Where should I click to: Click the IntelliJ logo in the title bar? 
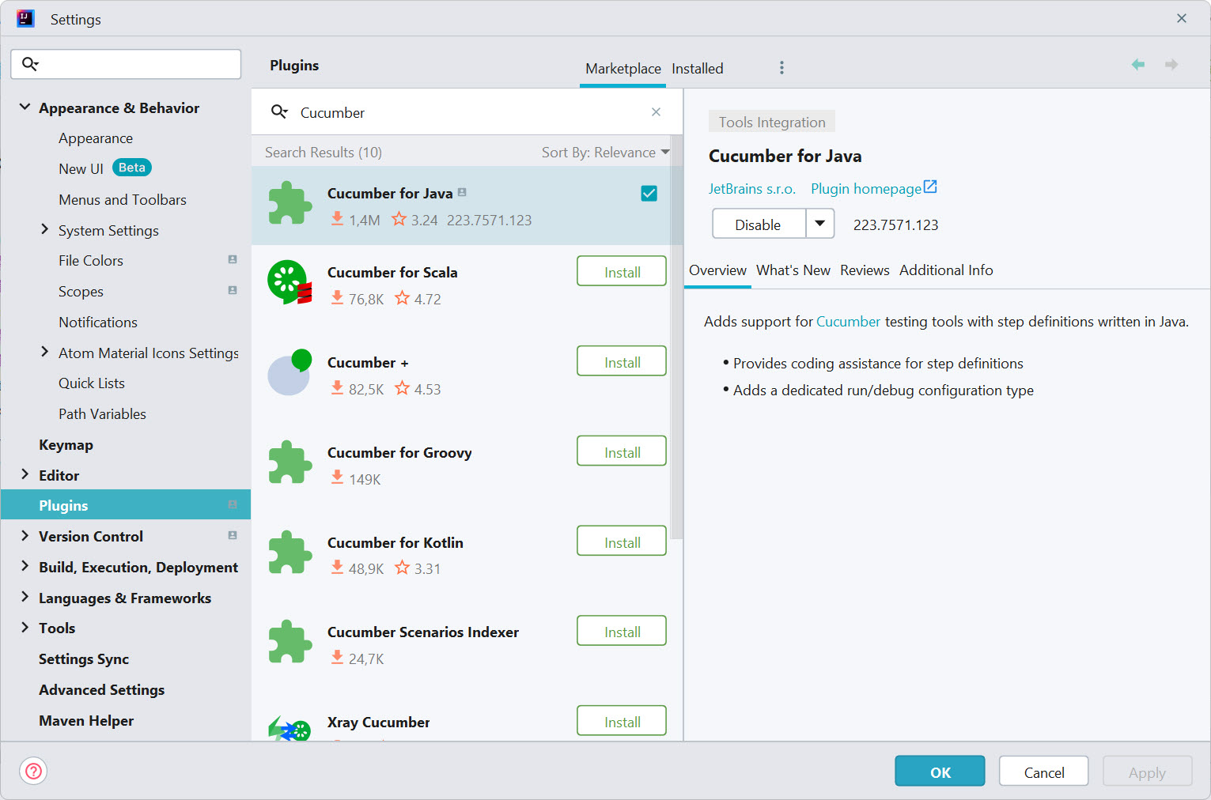click(x=25, y=18)
